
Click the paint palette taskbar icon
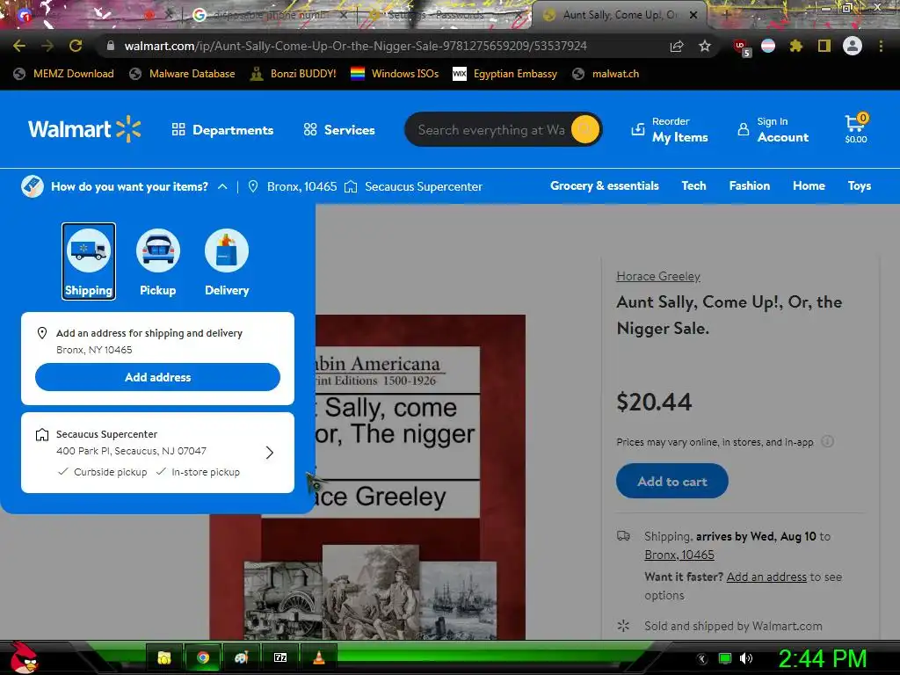click(241, 657)
